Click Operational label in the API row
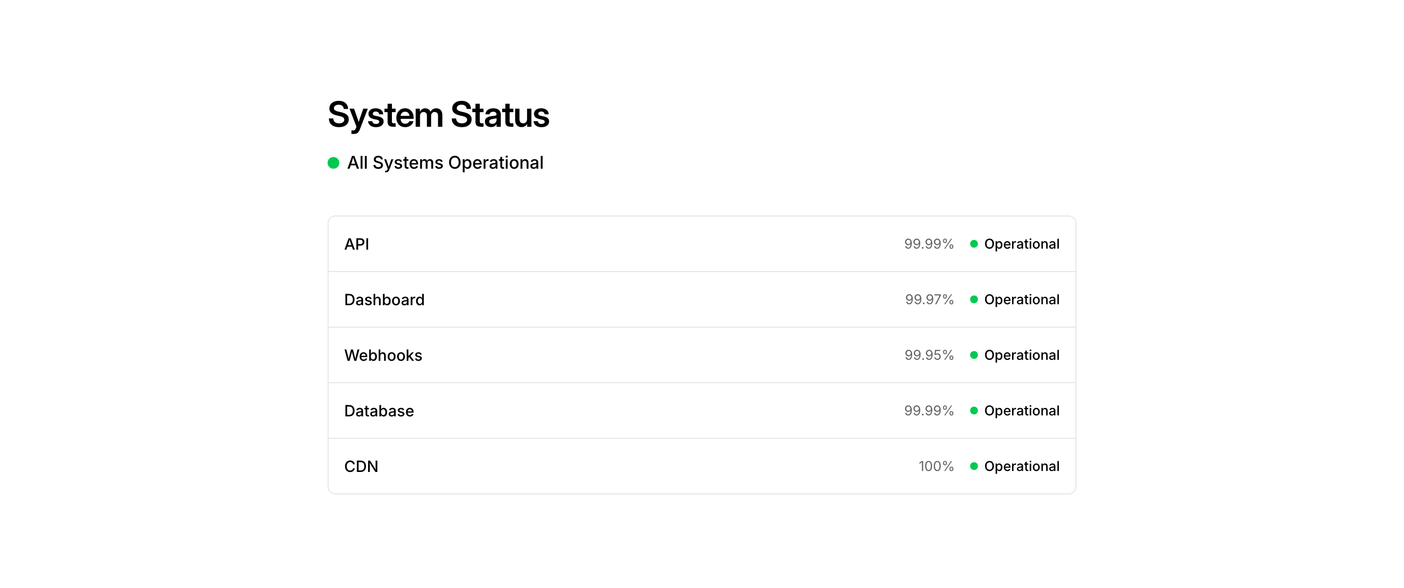The image size is (1404, 588). click(x=1021, y=244)
